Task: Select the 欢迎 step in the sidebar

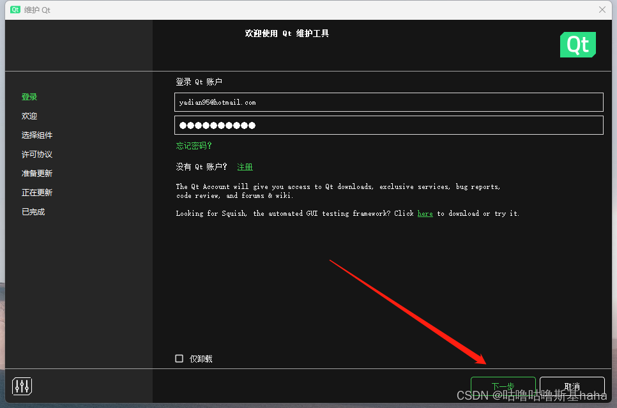Action: coord(29,116)
